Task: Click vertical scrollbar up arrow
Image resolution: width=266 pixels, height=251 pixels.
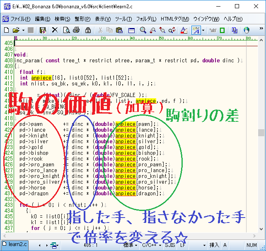Action: point(261,40)
